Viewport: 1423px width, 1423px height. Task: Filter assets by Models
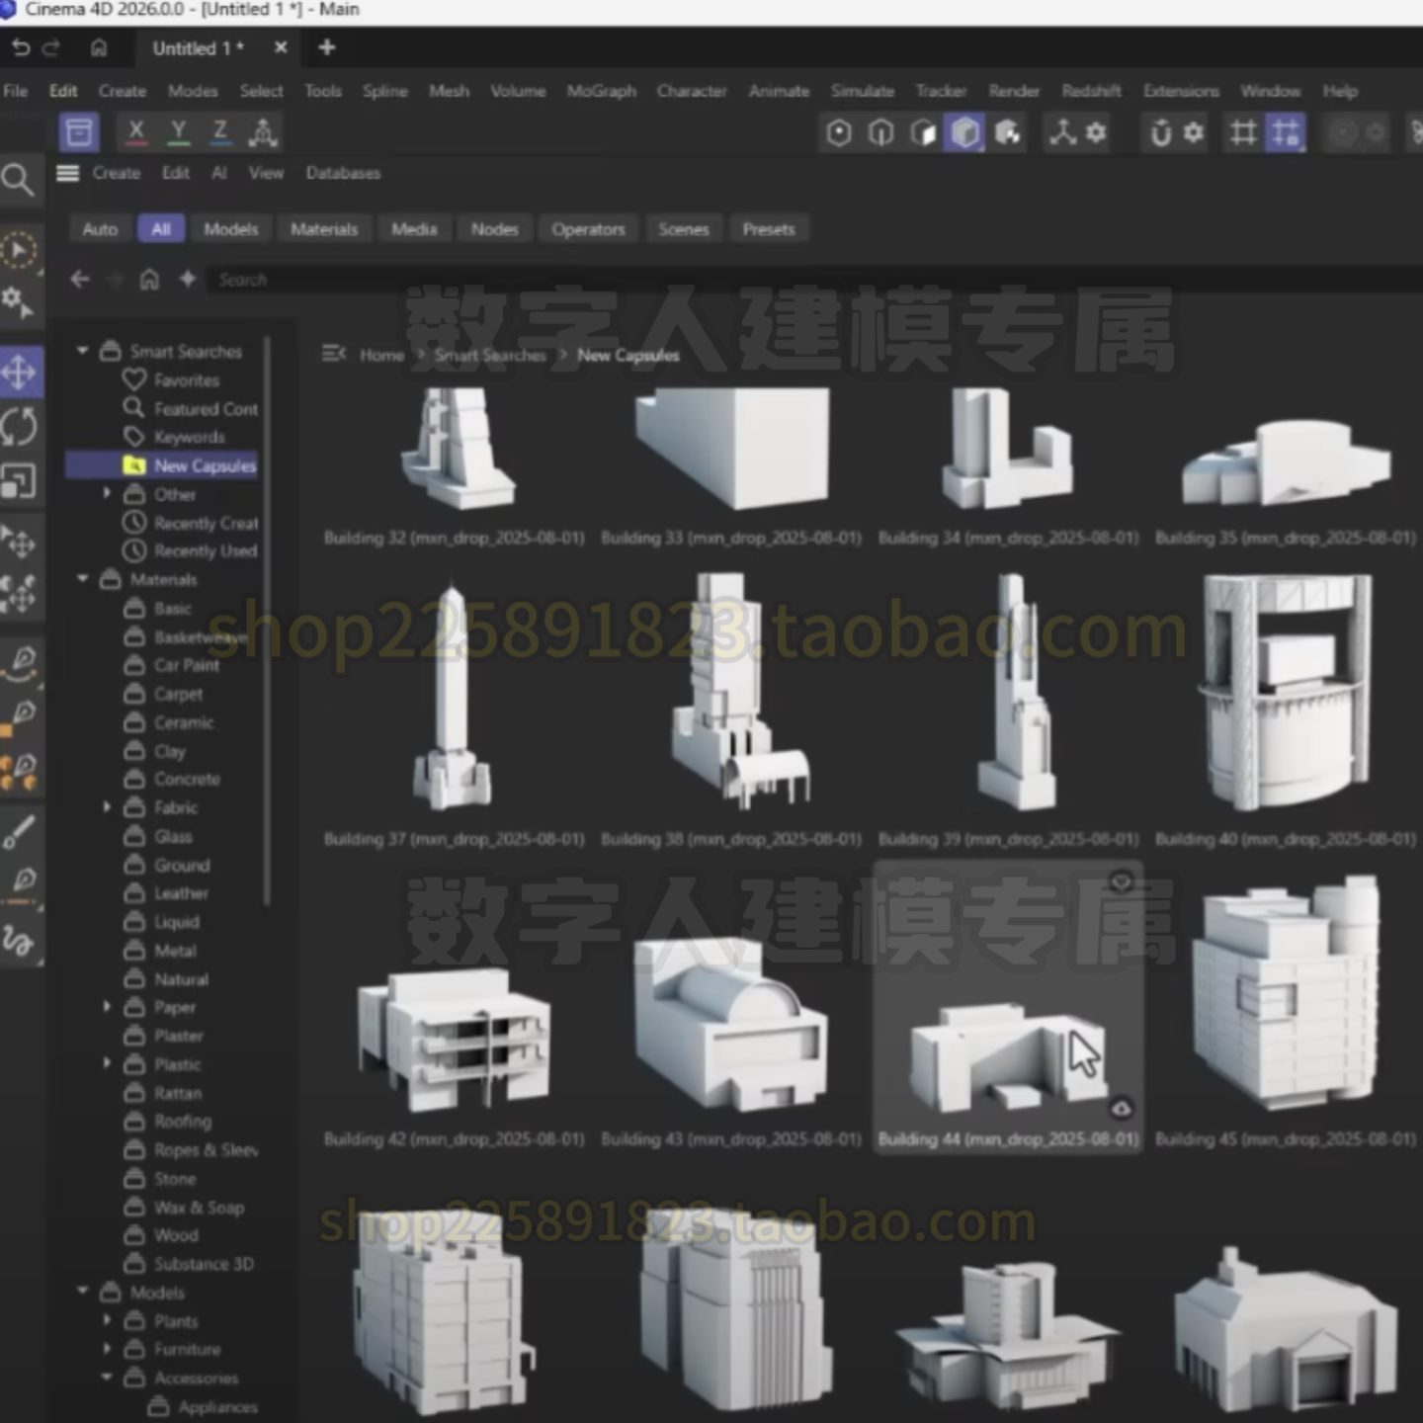click(x=231, y=229)
